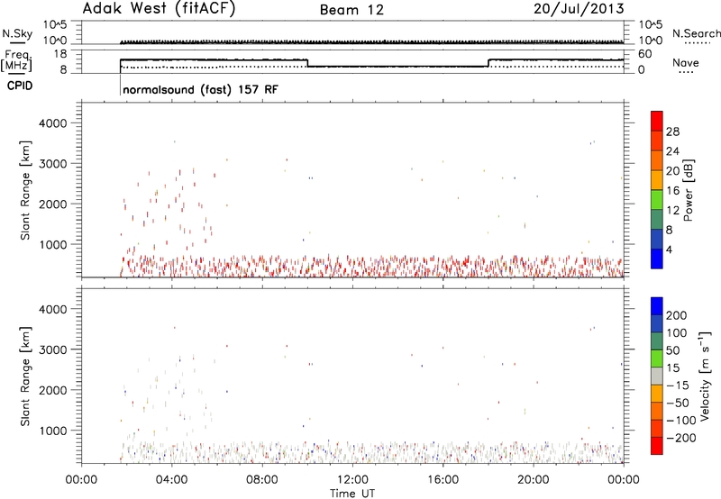The width and height of the screenshot is (721, 499).
Task: Click 'Slant Range [km]' label of velocity panel
Action: click(x=25, y=377)
